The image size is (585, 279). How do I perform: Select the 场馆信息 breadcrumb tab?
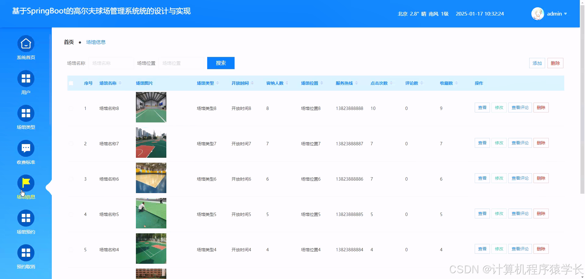coord(95,42)
